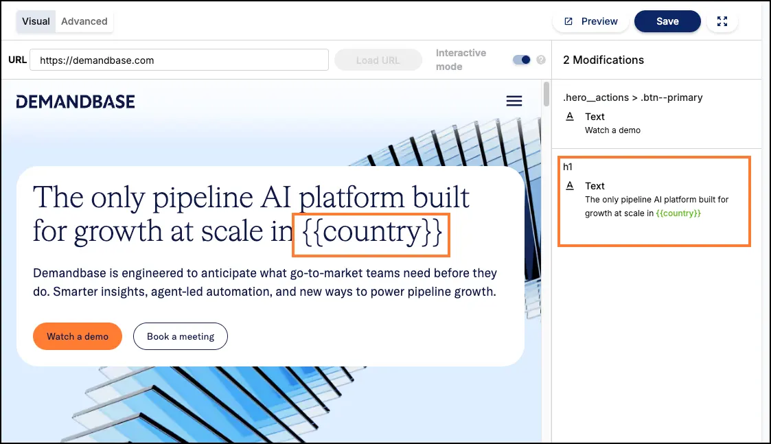Screen dimensions: 771x444
Task: Click inside the URL input field
Action: point(179,60)
